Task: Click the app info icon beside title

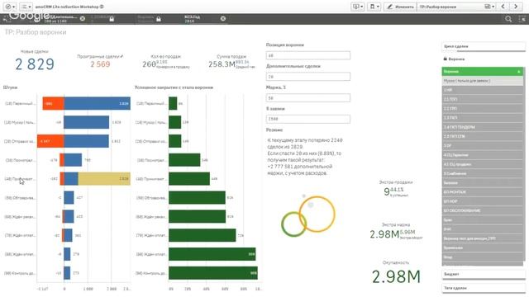Action: click(102, 7)
